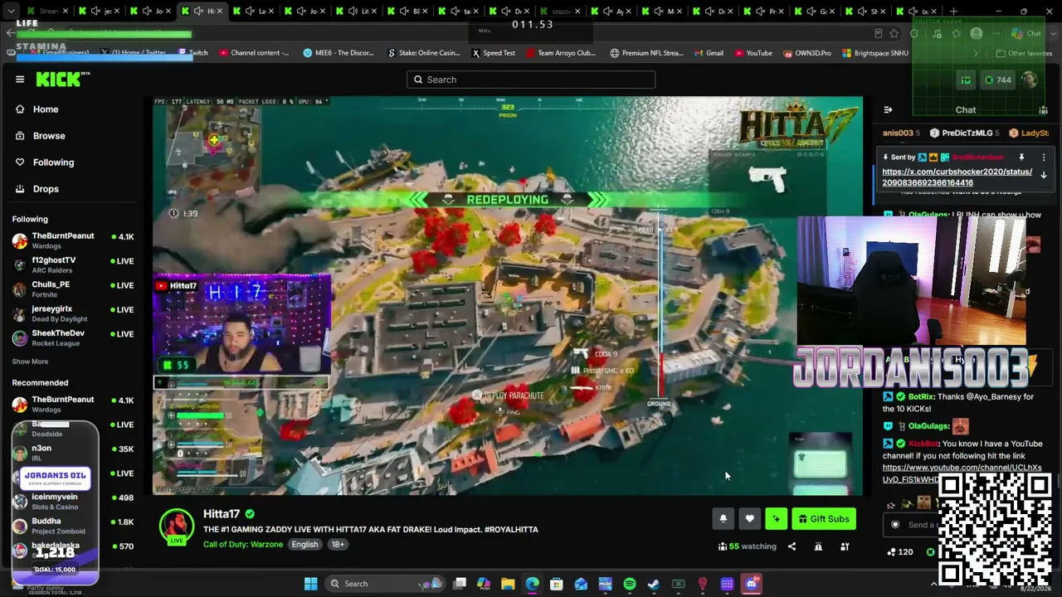Open browser profile avatar

click(x=977, y=33)
